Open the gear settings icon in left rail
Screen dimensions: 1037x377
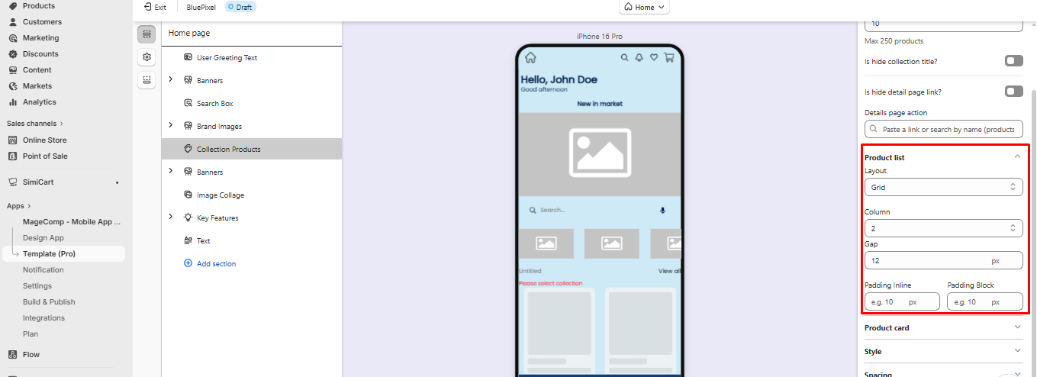point(147,57)
